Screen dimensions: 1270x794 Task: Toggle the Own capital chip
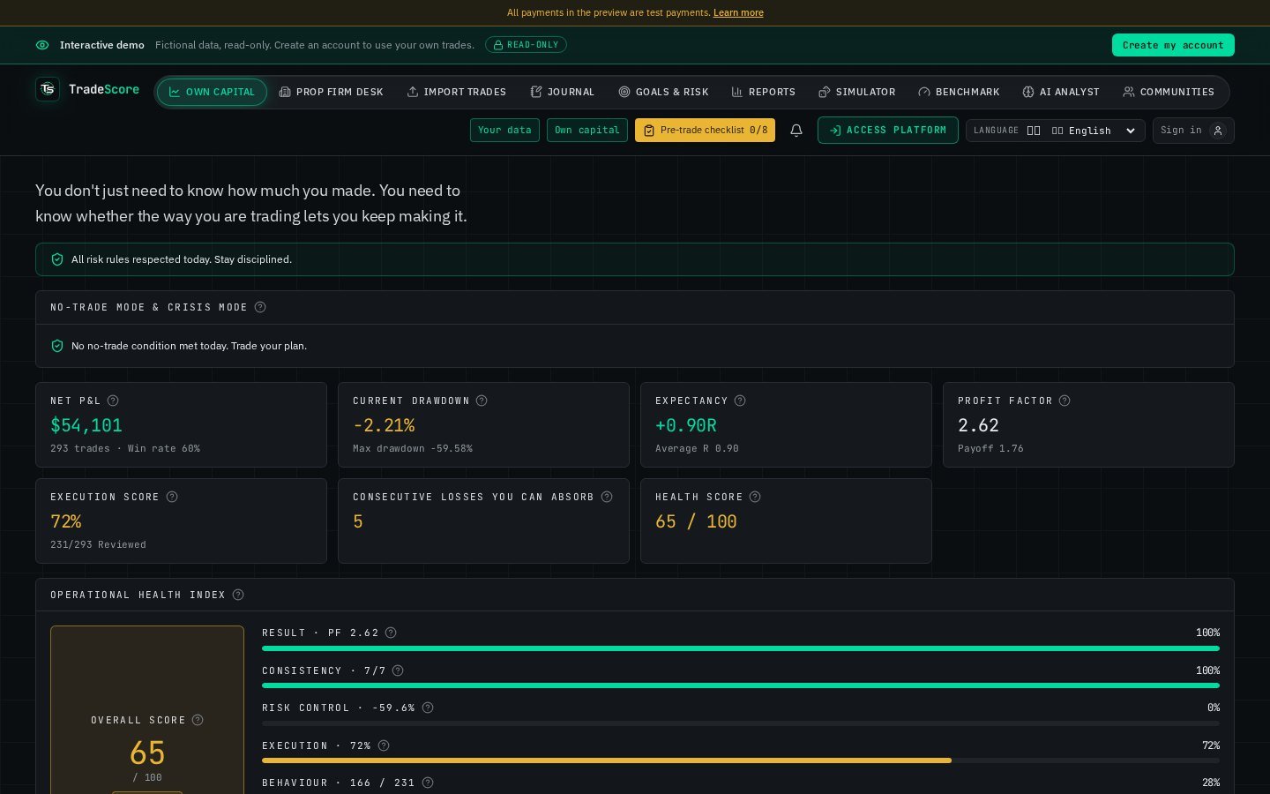(x=587, y=131)
